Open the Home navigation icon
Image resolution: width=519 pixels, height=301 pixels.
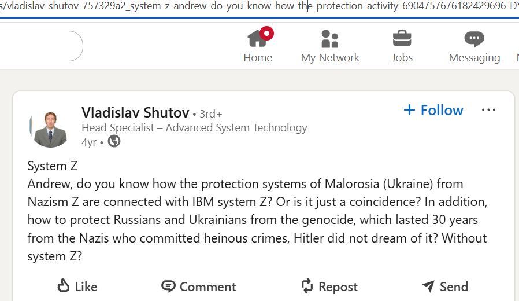pos(257,39)
